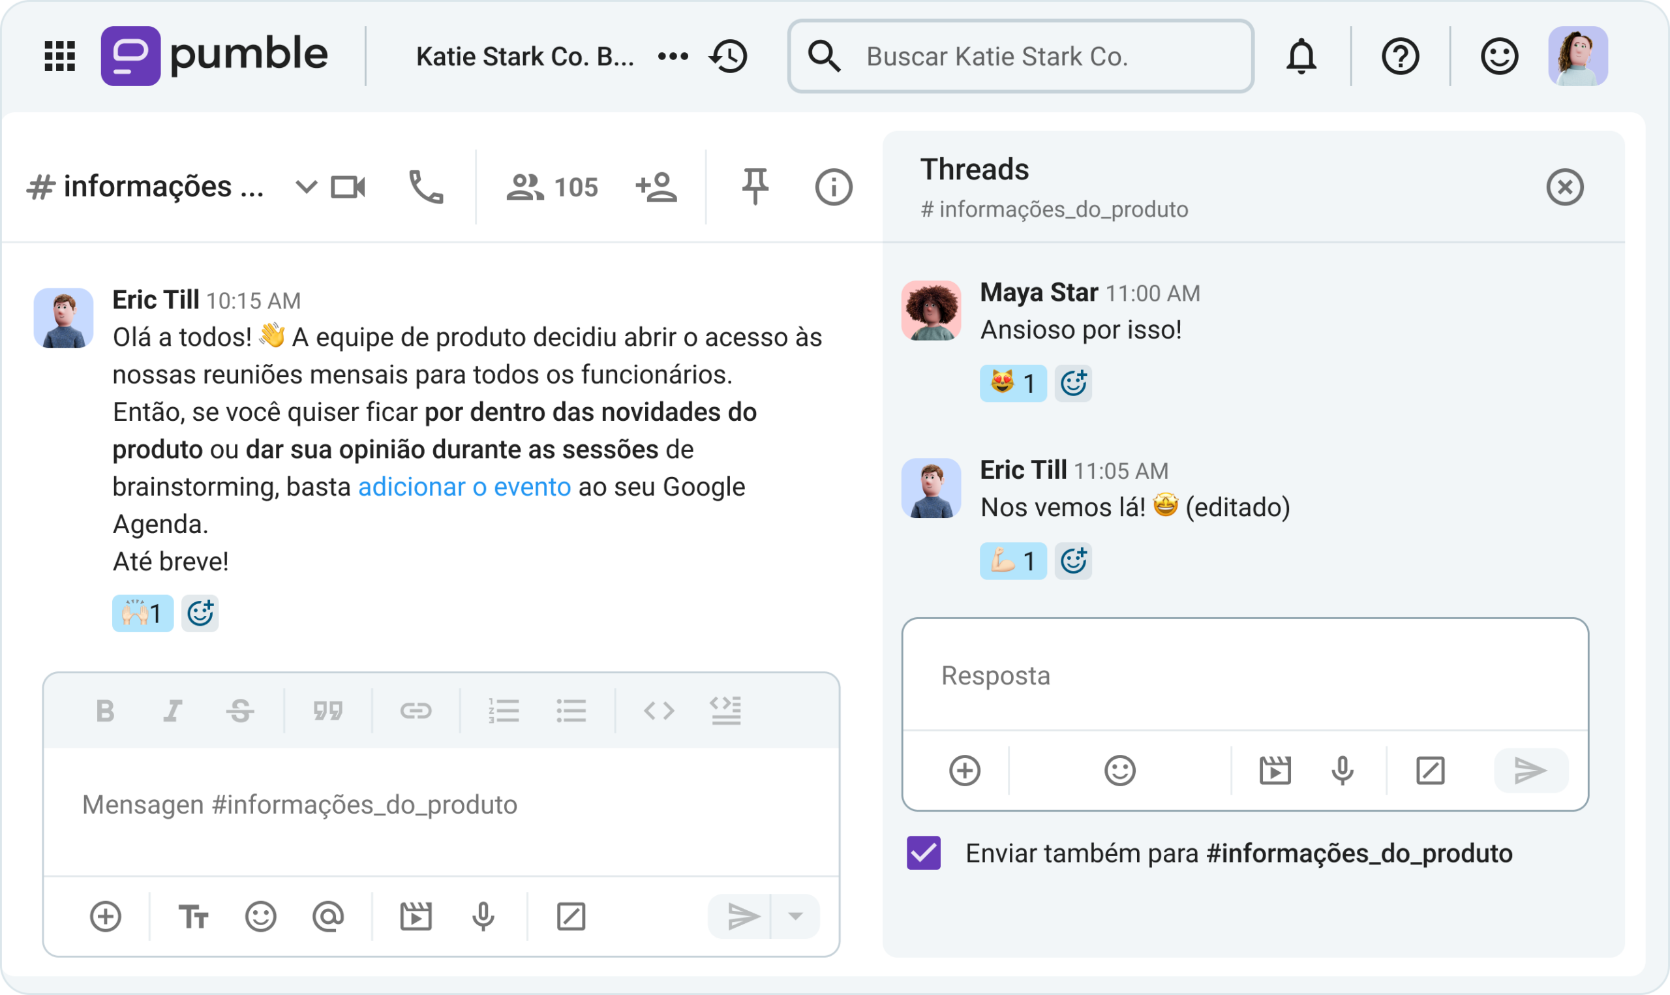
Task: Toggle heart-eyes reaction on Maya's message
Action: (1013, 384)
